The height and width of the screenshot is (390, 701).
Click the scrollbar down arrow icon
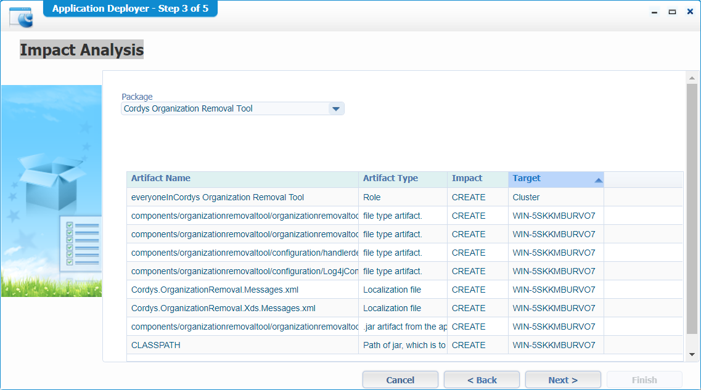click(x=691, y=355)
